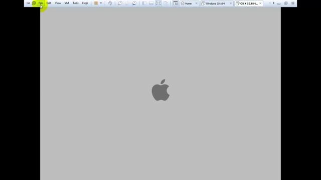The image size is (321, 180).
Task: Close the Home tab
Action: (x=196, y=3)
